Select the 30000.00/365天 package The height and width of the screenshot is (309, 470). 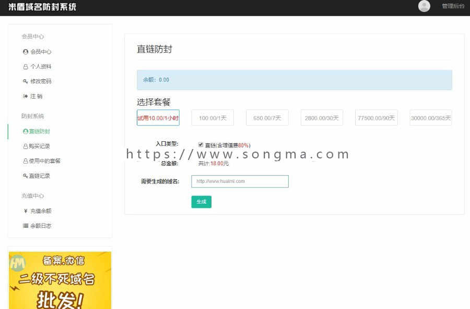[x=431, y=118]
